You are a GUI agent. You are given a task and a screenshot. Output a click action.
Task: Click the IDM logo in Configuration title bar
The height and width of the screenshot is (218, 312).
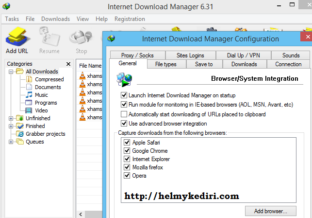111,38
